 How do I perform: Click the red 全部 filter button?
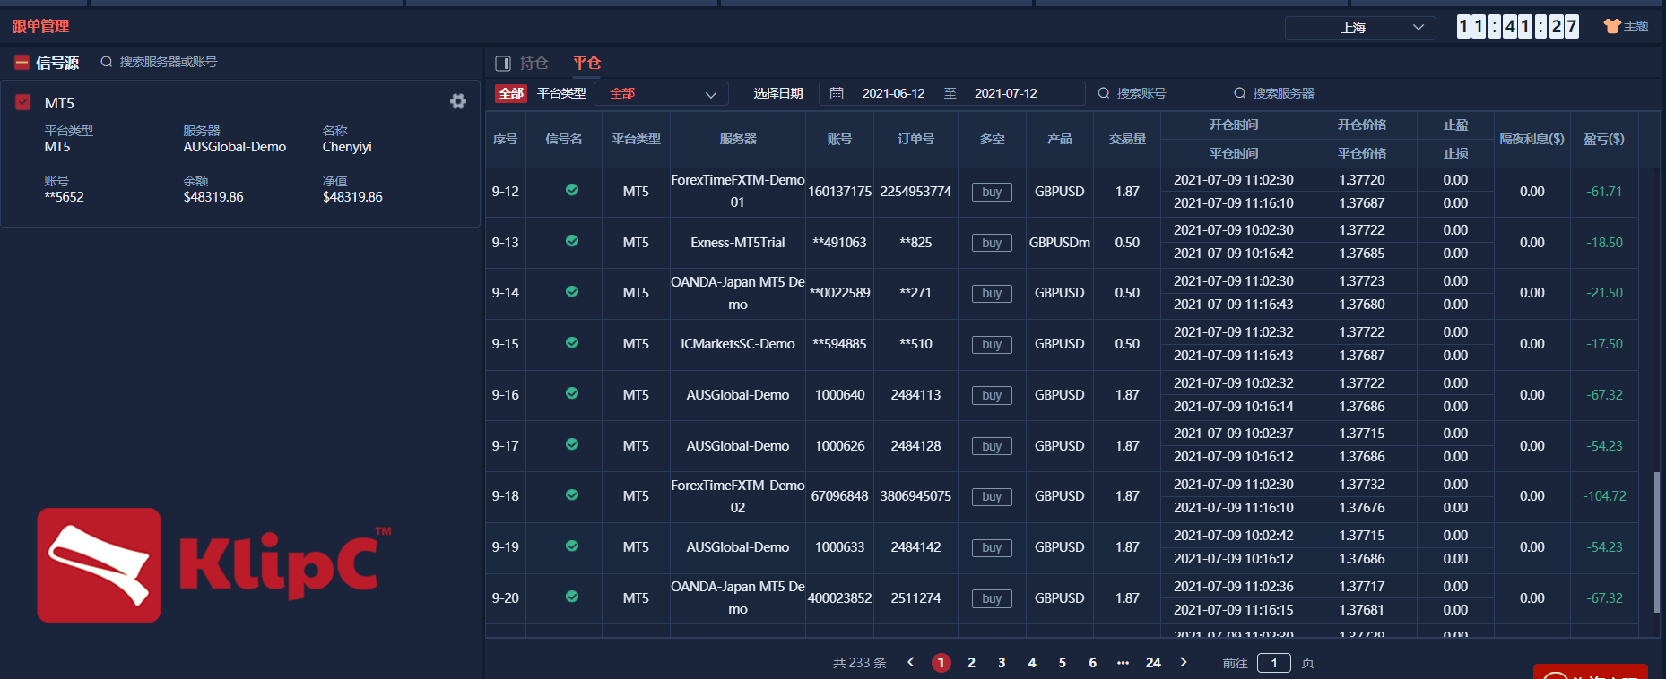[511, 93]
